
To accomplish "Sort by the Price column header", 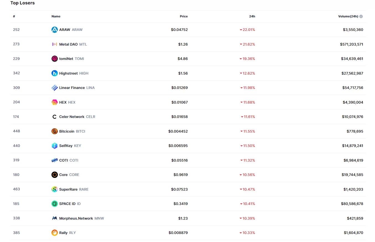I will click(x=183, y=16).
